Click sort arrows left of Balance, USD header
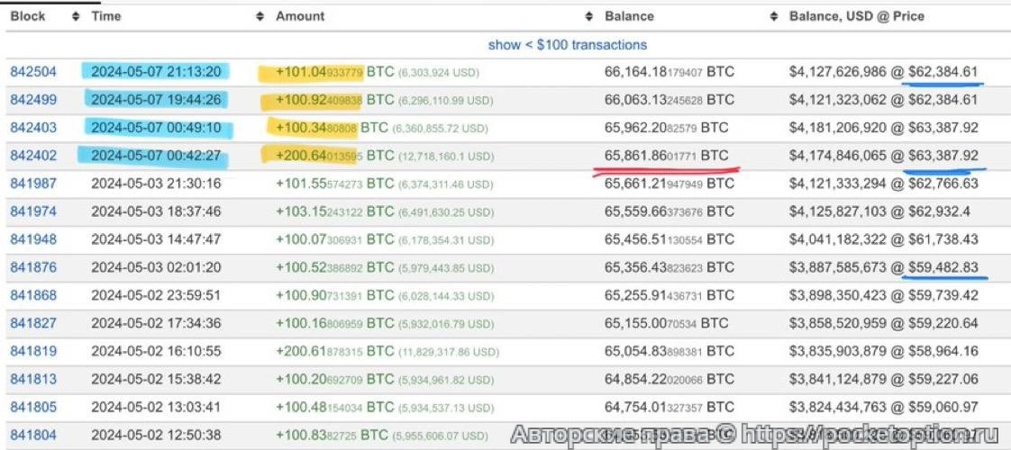Viewport: 1011px width, 450px height. click(x=774, y=17)
